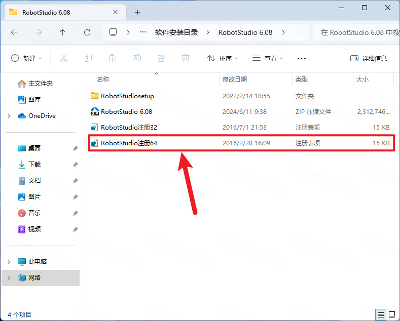Open 下载 downloads in sidebar
Viewport: 400px width, 321px height.
point(29,165)
